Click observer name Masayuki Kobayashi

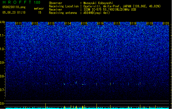click(x=98, y=3)
